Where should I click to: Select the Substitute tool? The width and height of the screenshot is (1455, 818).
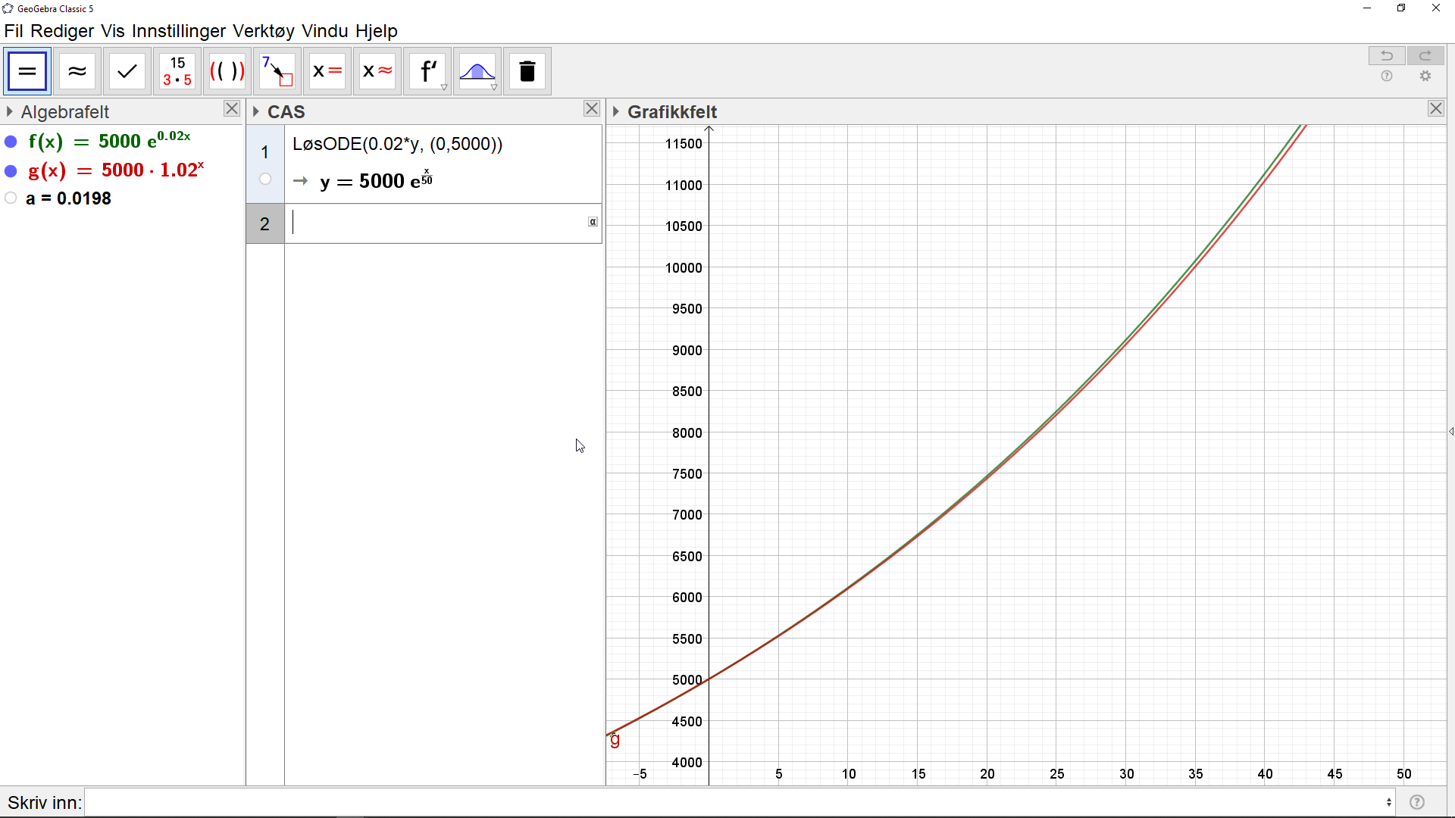tap(277, 71)
